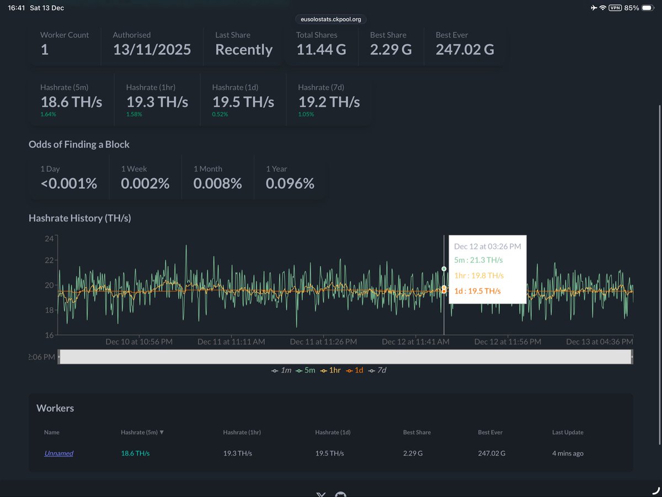Sort workers by Name column
The image size is (662, 497).
tap(52, 432)
